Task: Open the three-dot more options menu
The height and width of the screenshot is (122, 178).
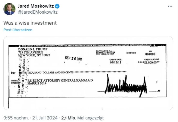Action: coord(170,6)
